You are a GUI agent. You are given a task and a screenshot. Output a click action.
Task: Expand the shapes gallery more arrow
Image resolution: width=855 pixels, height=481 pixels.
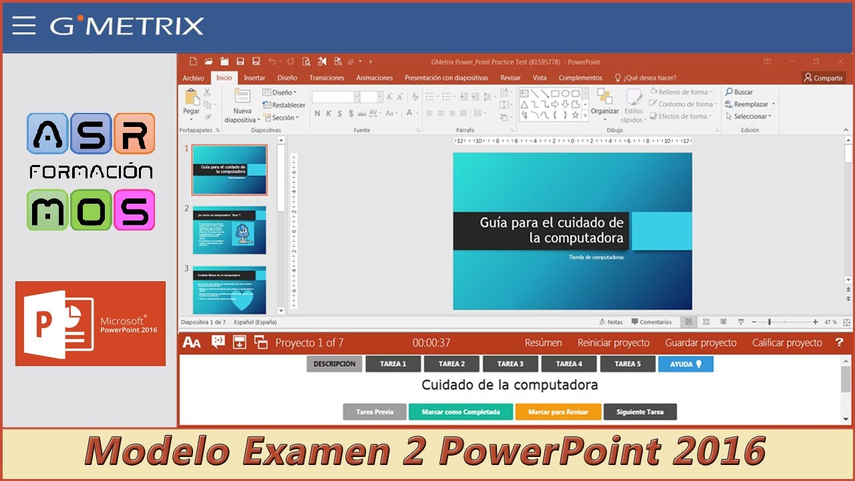click(585, 116)
